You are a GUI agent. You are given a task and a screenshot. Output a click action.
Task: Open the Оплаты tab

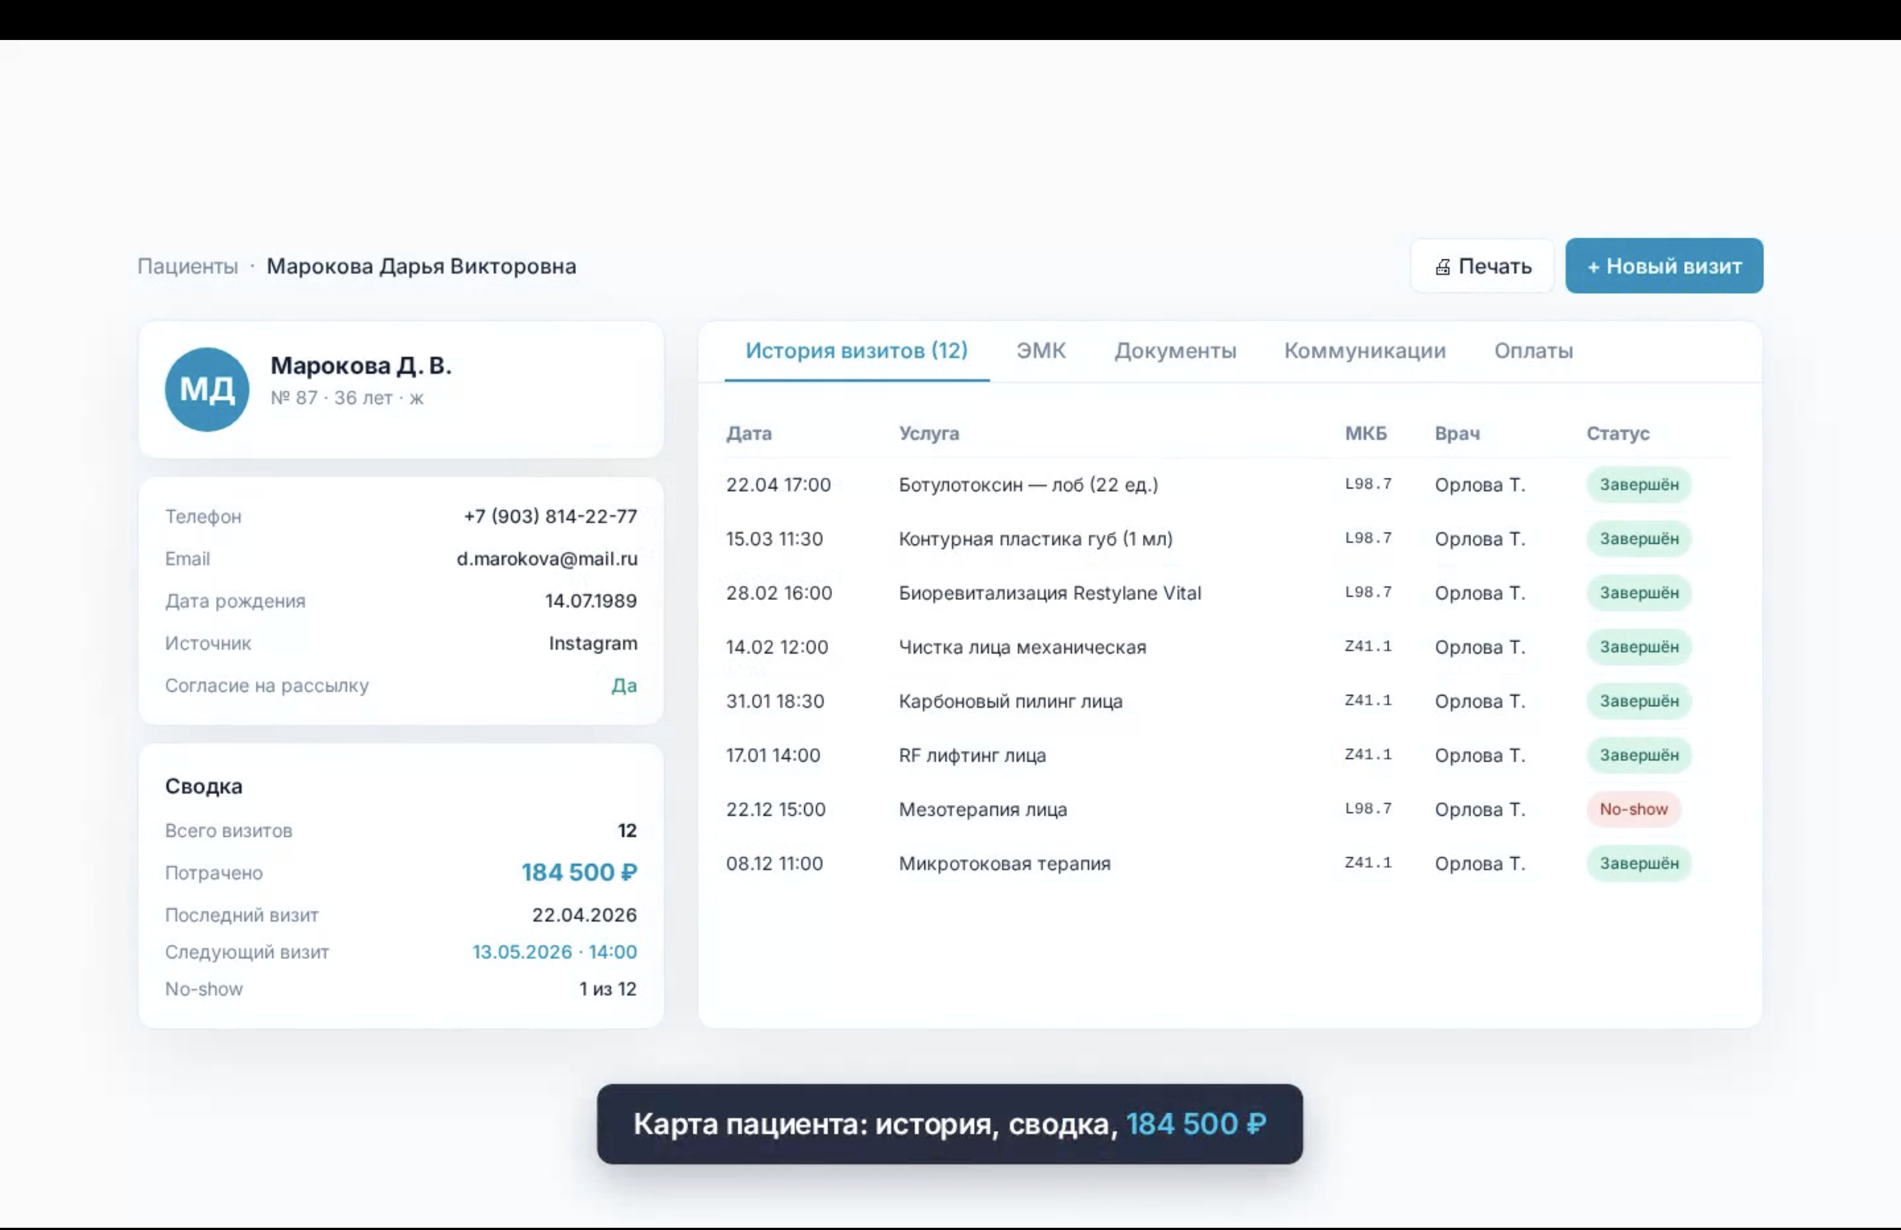click(1534, 351)
